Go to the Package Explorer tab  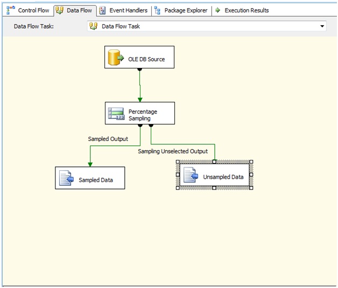(x=186, y=10)
